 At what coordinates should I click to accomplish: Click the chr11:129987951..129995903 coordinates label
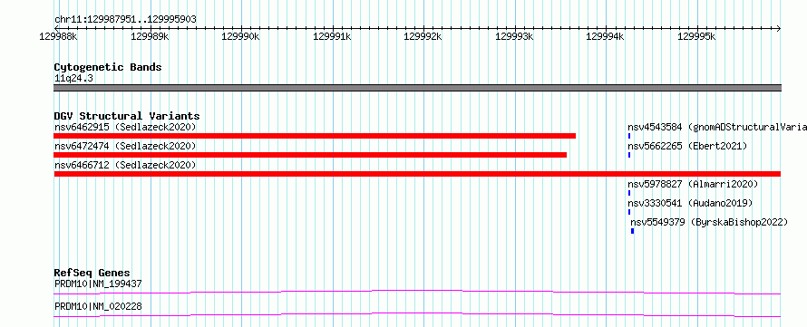[x=125, y=20]
